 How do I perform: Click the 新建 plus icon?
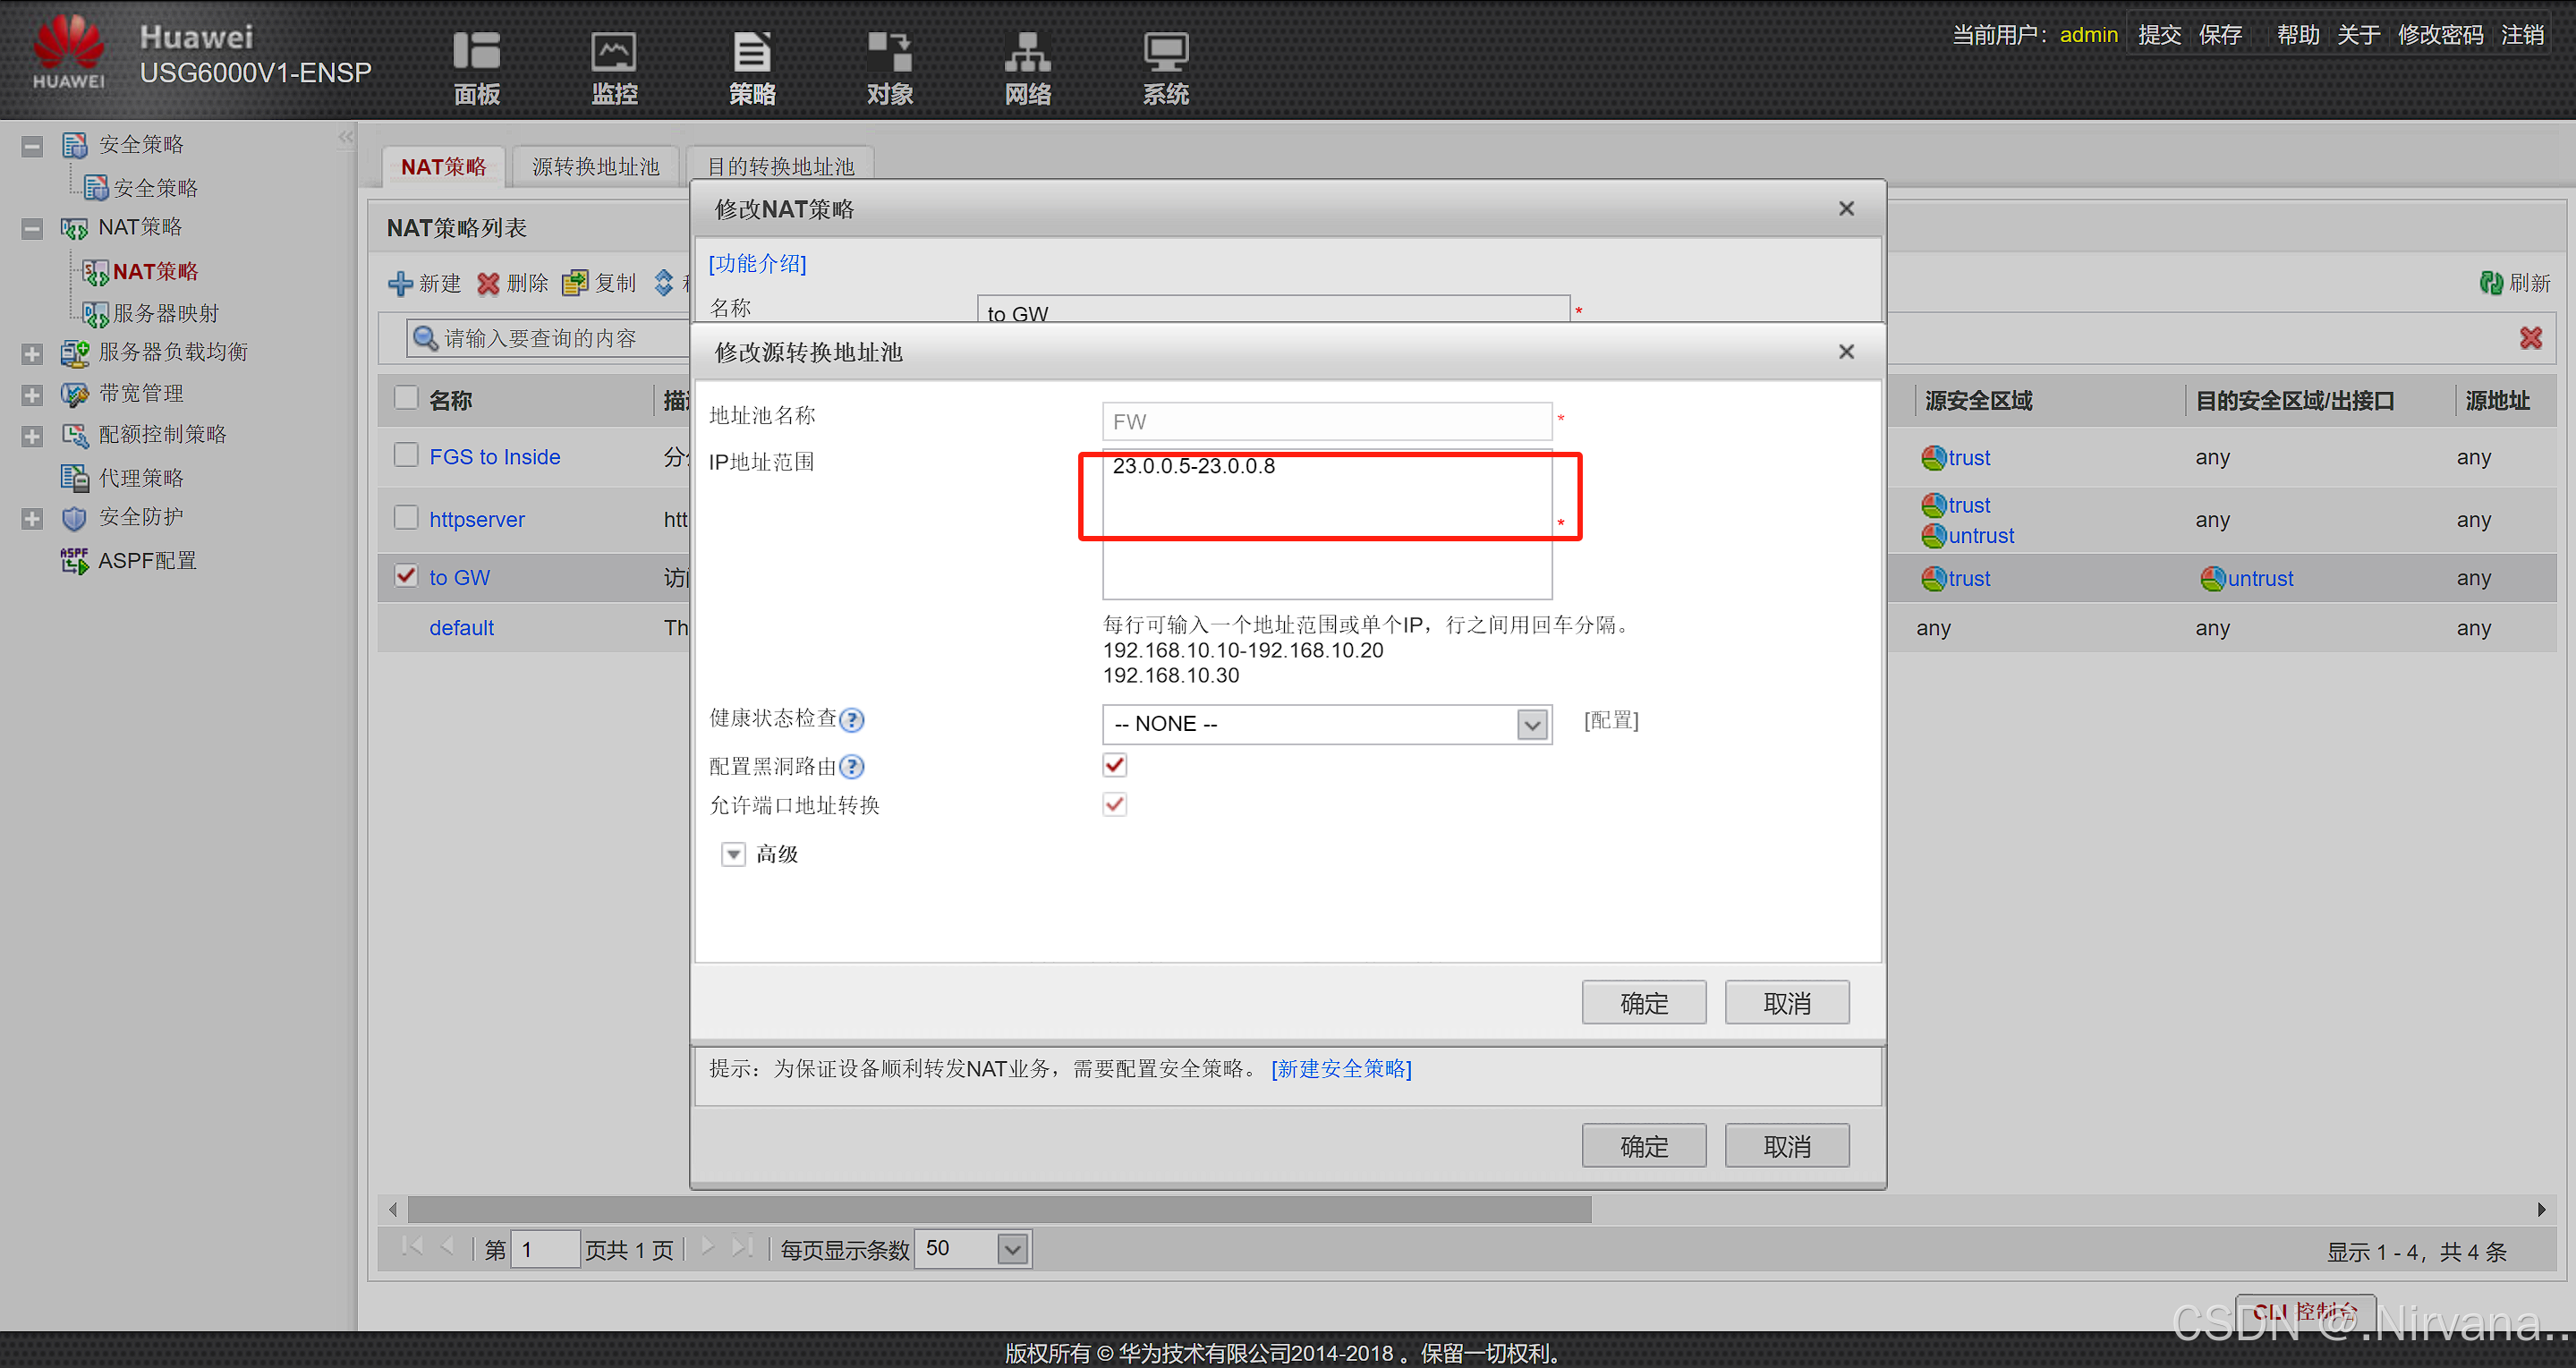coord(400,284)
